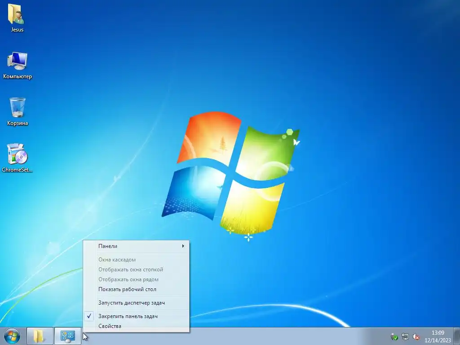Choose Отображать окна стопкой
This screenshot has height=345, width=460.
tap(136, 270)
